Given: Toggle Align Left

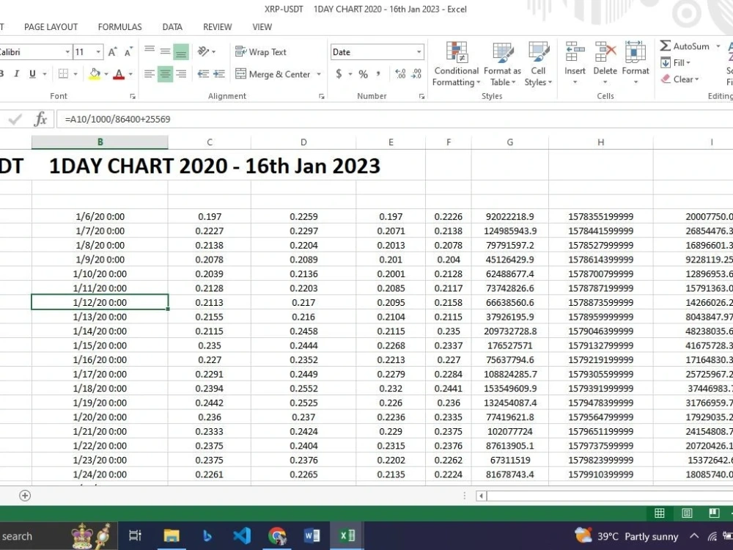Looking at the screenshot, I should click(150, 74).
